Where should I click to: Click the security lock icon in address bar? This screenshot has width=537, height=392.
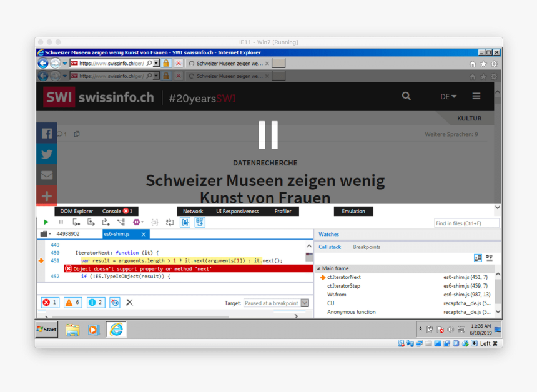(x=166, y=63)
